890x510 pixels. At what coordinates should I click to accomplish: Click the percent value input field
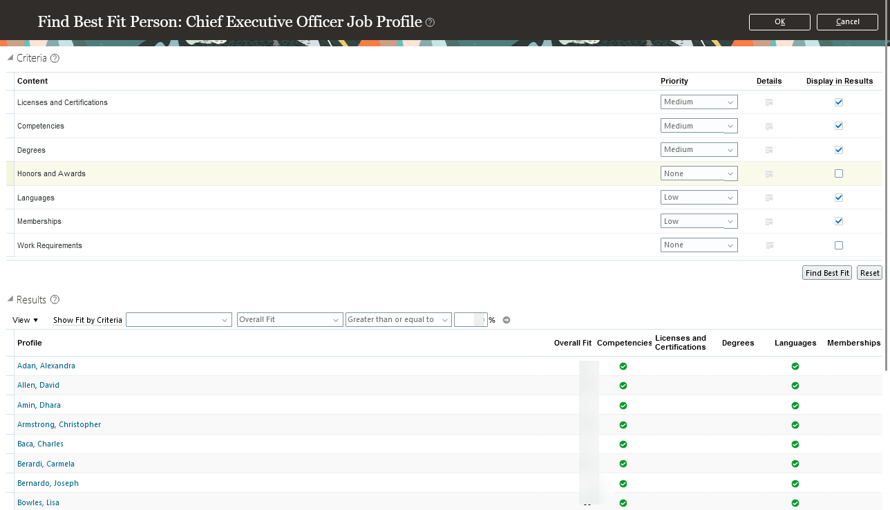point(471,320)
